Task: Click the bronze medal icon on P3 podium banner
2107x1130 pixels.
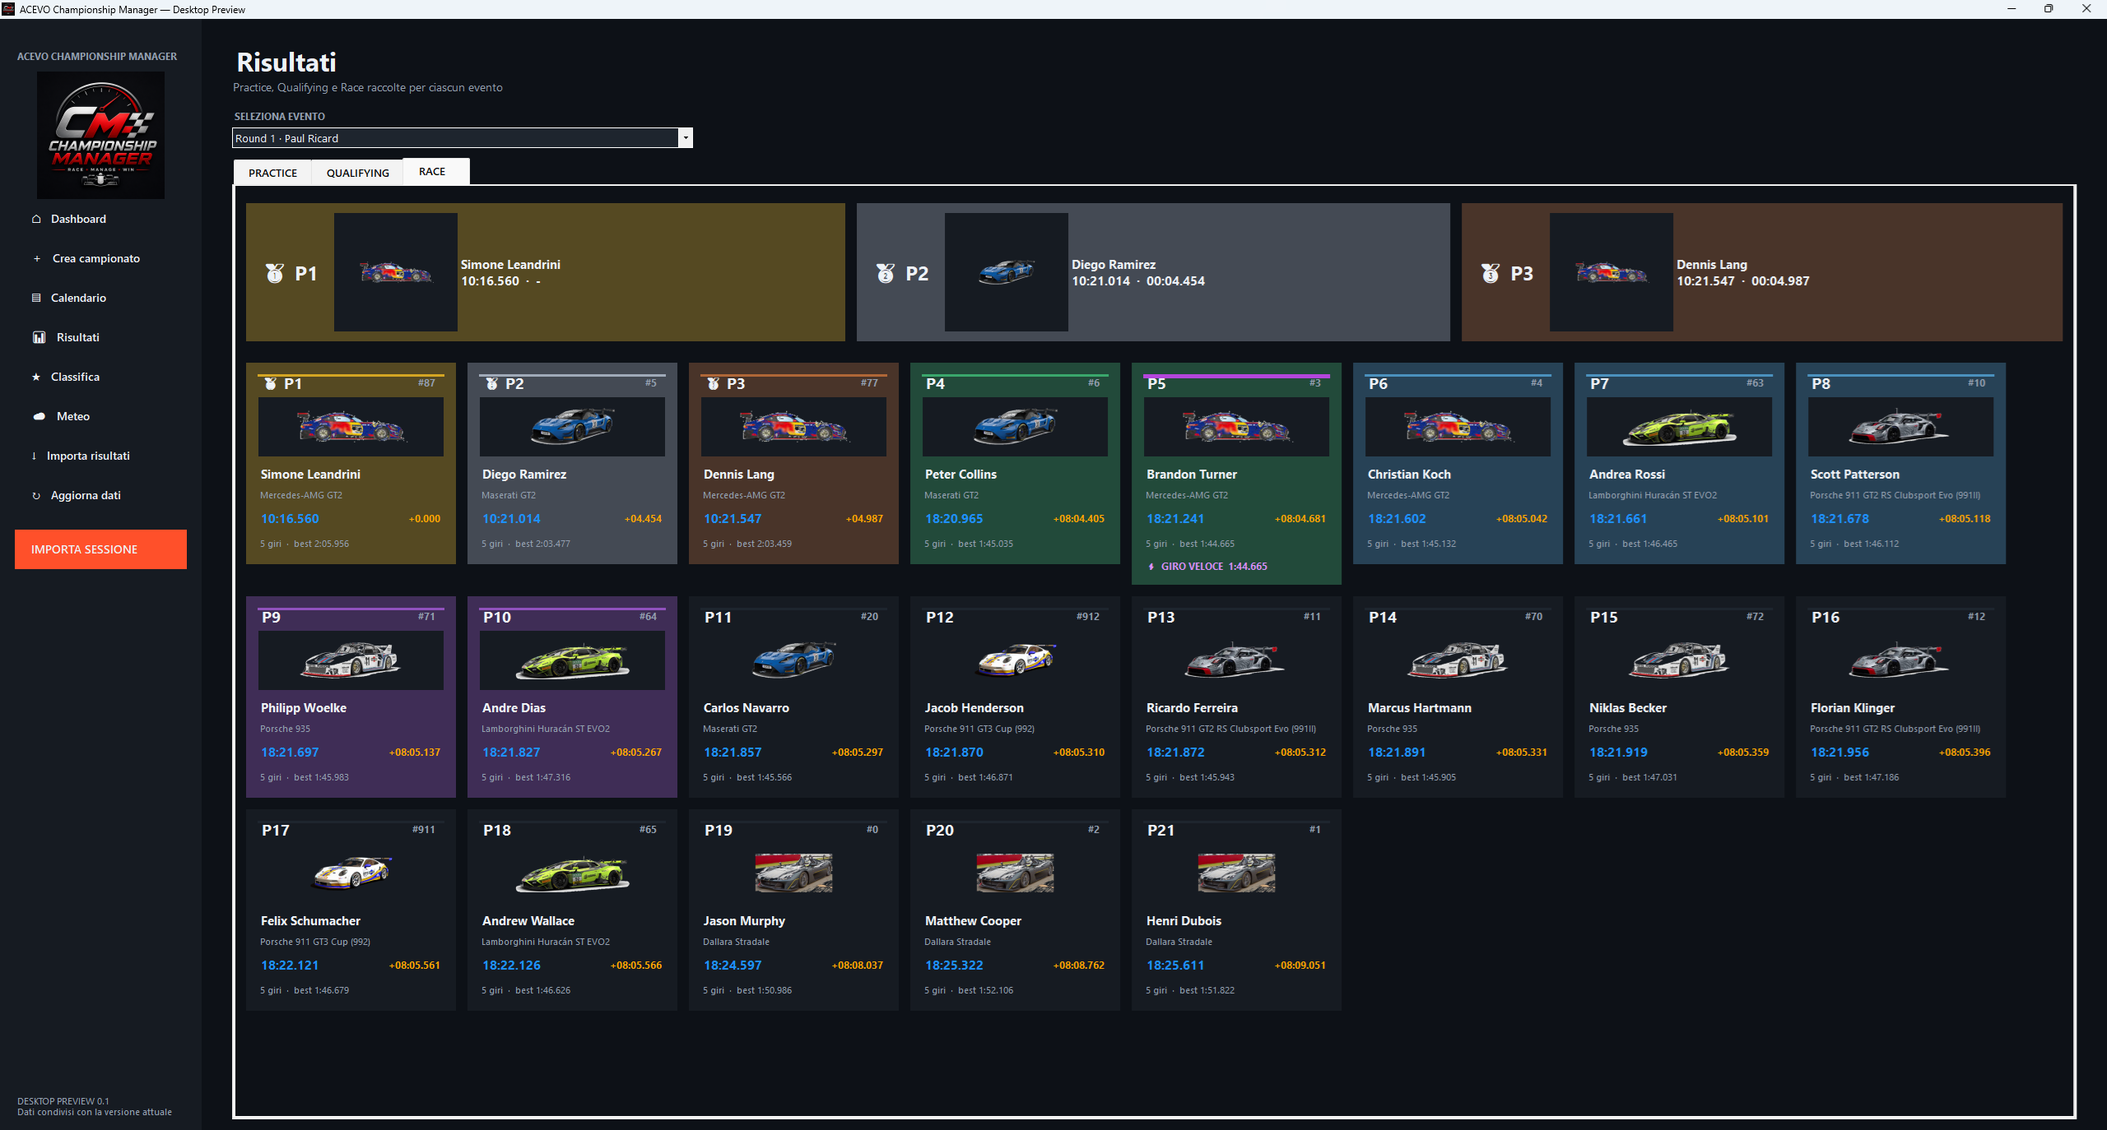Action: tap(1491, 273)
